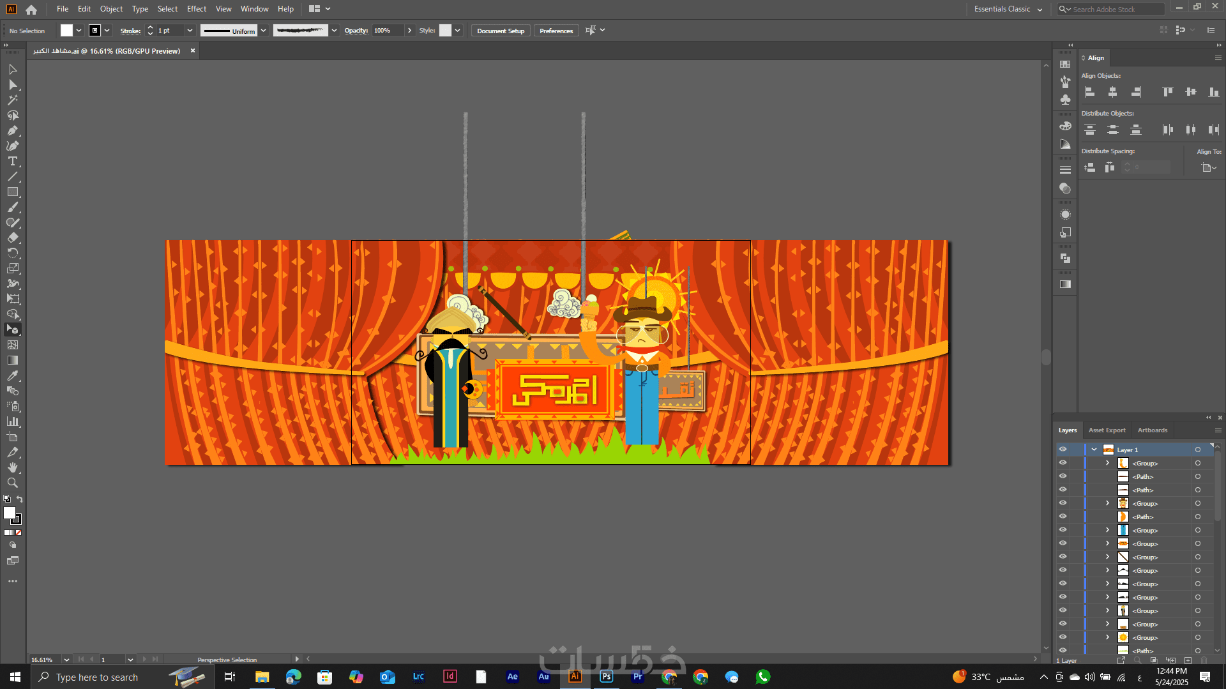Select the Direct Selection tool
This screenshot has height=689, width=1226.
[13, 84]
